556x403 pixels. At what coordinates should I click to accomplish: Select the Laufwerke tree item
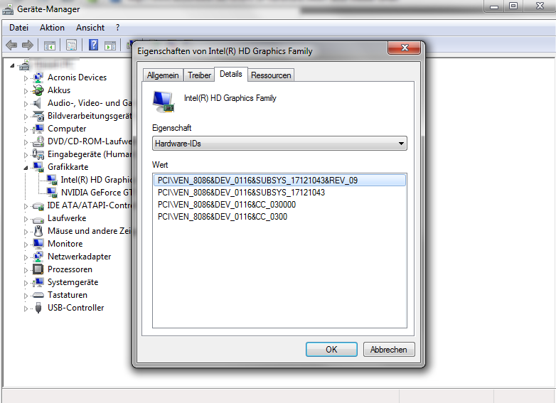tap(67, 218)
